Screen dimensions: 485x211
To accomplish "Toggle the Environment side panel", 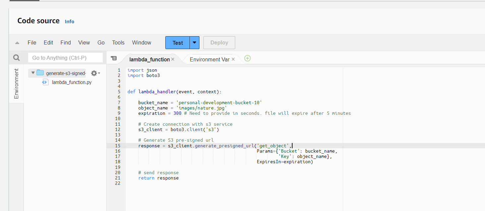I will tap(16, 84).
